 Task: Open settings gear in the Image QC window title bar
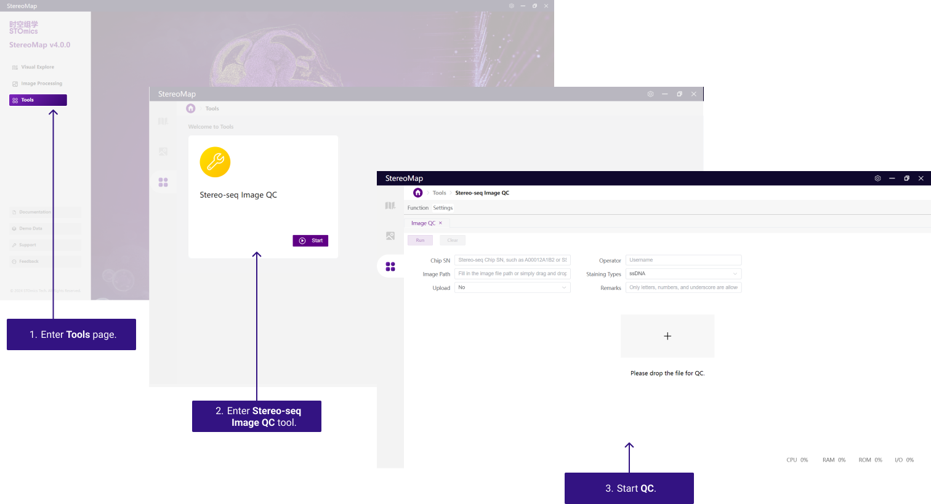[x=877, y=178]
